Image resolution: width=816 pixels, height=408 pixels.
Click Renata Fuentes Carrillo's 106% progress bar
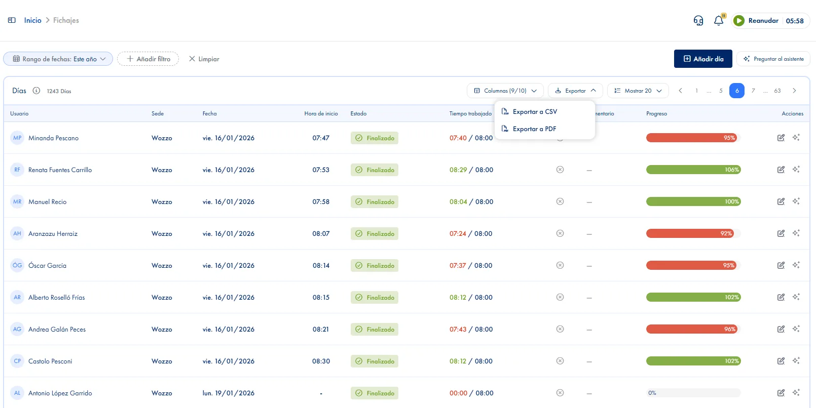tap(693, 170)
